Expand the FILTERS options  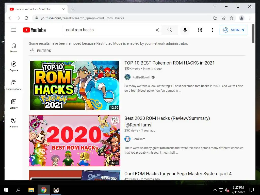40,51
